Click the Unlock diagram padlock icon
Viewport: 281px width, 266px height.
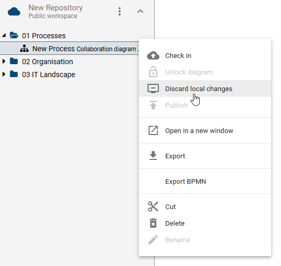point(153,72)
